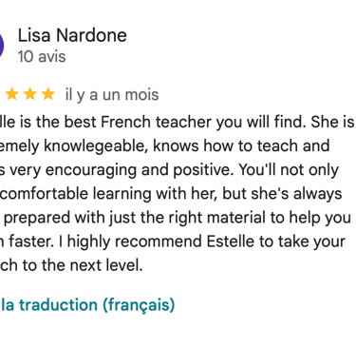Click the words 'highly recommend' in the review
This screenshot has width=356, height=348.
click(x=136, y=242)
